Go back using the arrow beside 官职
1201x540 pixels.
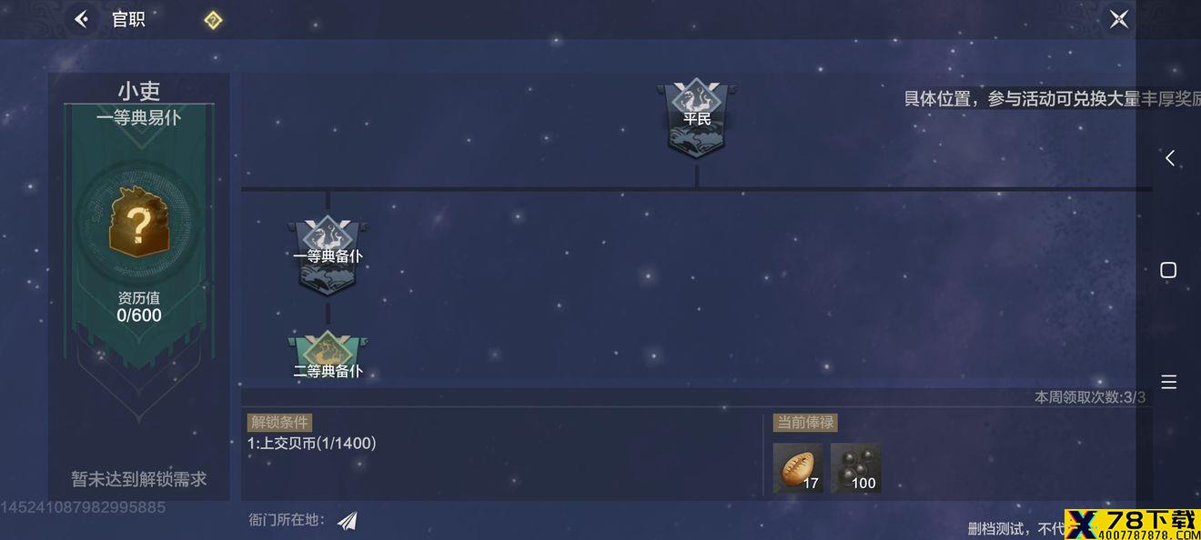tap(82, 19)
